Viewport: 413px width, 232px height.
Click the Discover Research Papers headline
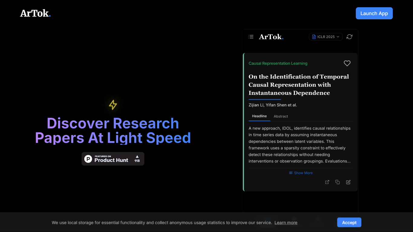pyautogui.click(x=113, y=130)
